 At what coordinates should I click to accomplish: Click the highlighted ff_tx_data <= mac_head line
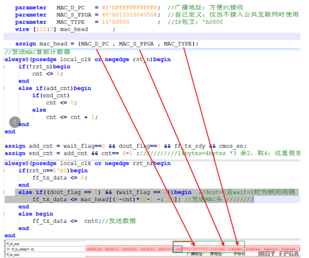pos(153,199)
